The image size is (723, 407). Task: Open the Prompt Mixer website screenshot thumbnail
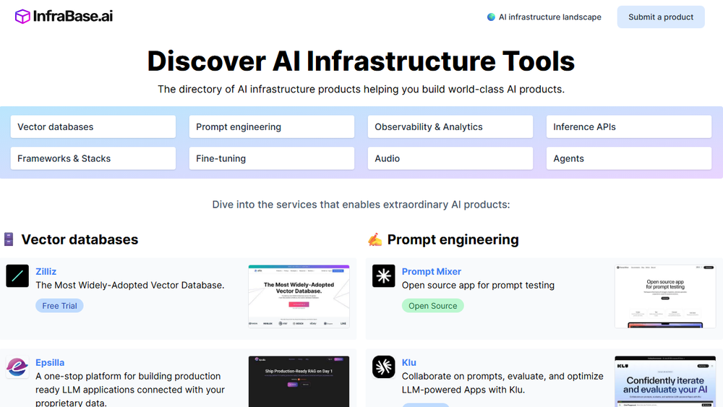coord(665,296)
